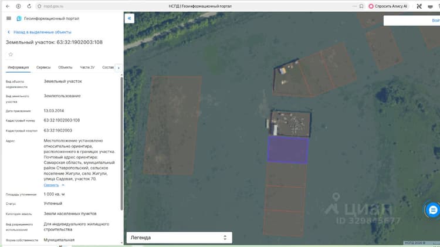
Task: Open Ask Alice AI assistant button
Action: tap(388, 6)
